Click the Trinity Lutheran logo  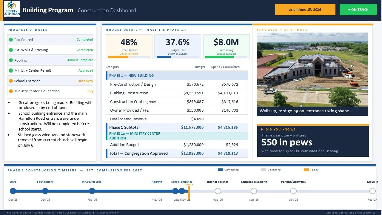tap(12, 9)
